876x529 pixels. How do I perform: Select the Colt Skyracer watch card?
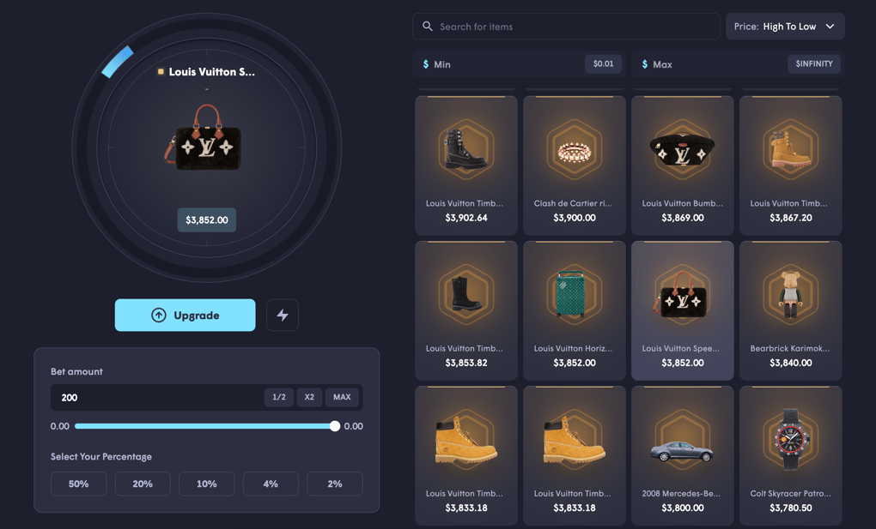(x=790, y=455)
